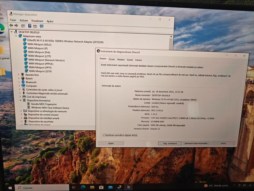Click Forward arrow in Device Manager toolbar
The image size is (254, 191).
click(x=16, y=25)
